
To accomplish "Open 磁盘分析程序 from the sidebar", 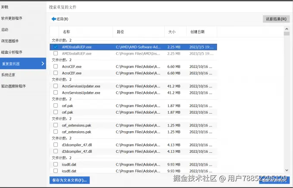I will coord(12,52).
